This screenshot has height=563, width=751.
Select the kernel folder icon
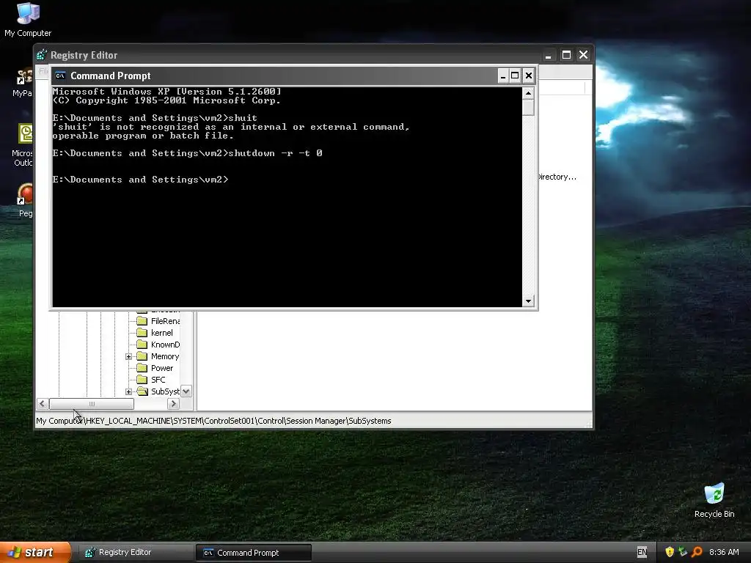[142, 333]
